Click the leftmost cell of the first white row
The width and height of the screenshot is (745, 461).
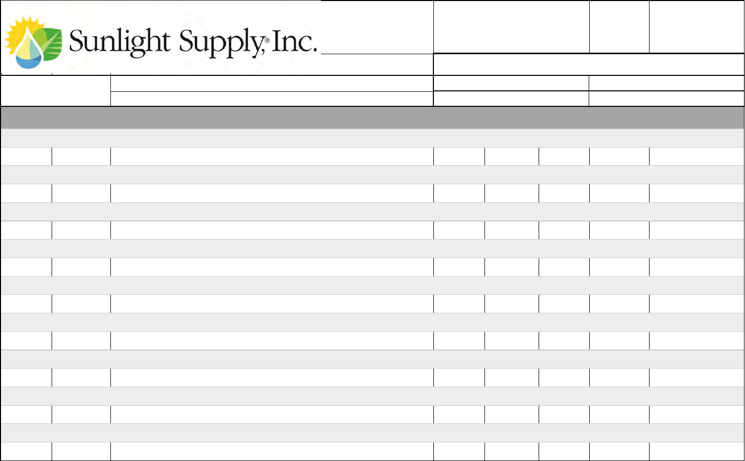click(x=26, y=156)
